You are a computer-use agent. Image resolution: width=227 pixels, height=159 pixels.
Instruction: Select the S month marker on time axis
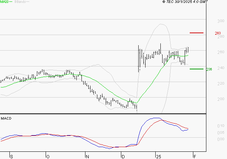coord(11,156)
